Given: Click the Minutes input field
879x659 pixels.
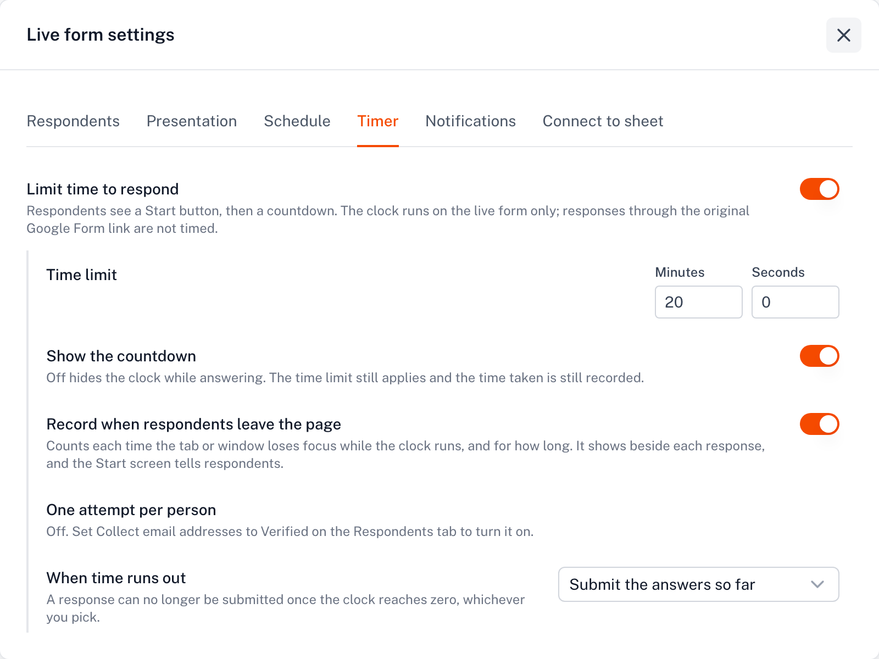Looking at the screenshot, I should point(699,302).
